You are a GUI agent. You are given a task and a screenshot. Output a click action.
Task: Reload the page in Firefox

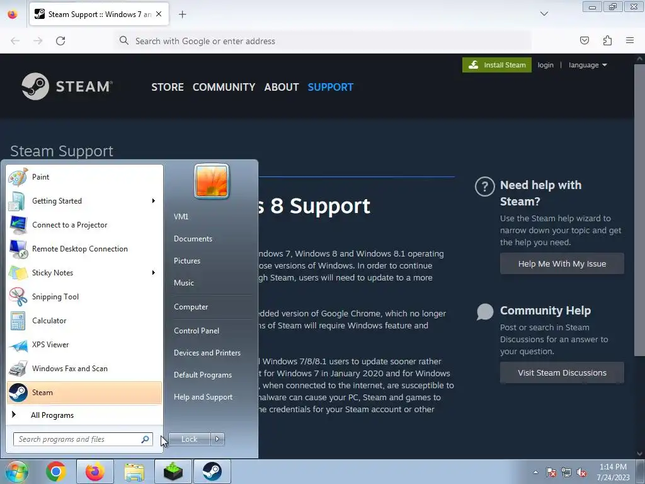tap(60, 41)
